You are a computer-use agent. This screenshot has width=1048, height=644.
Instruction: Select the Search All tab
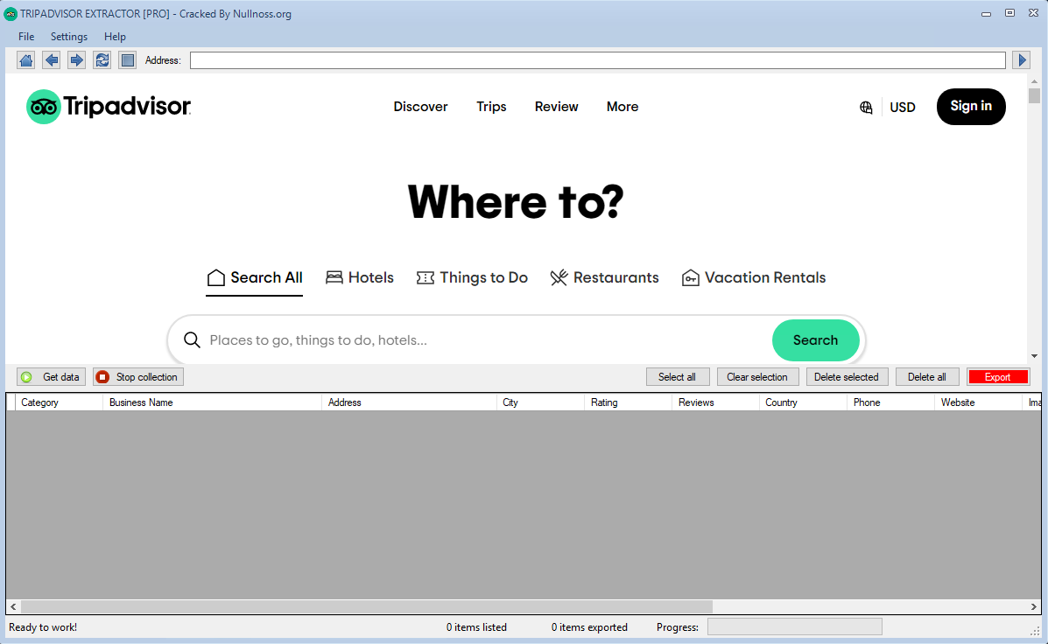point(254,278)
